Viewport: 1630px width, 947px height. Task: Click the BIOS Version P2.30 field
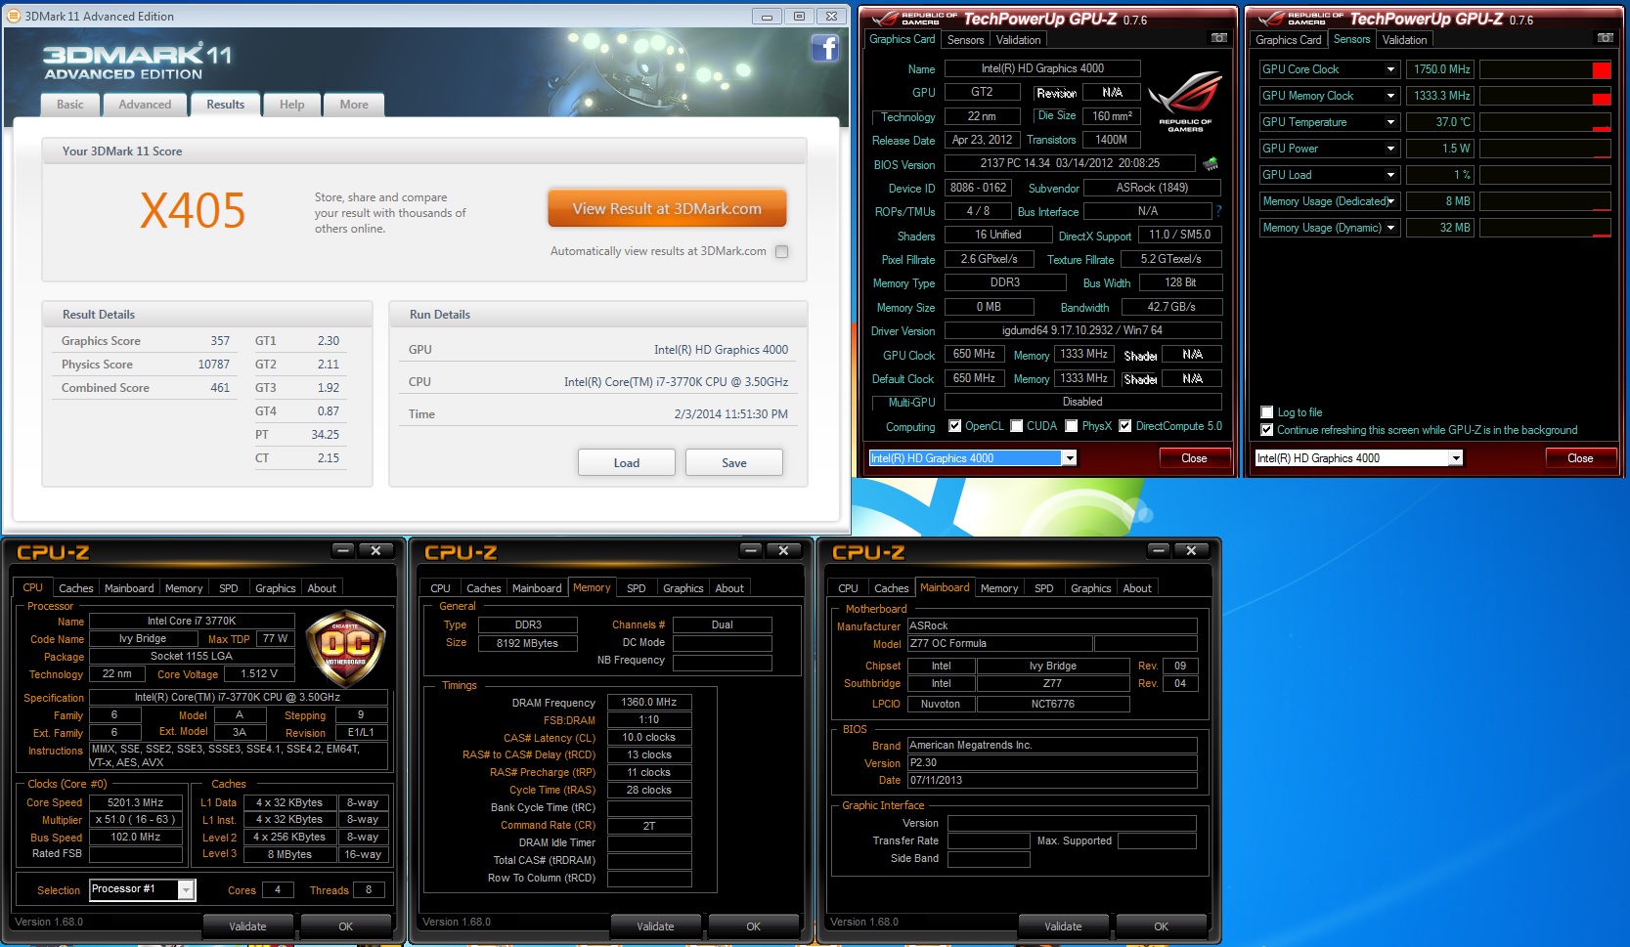[1051, 763]
